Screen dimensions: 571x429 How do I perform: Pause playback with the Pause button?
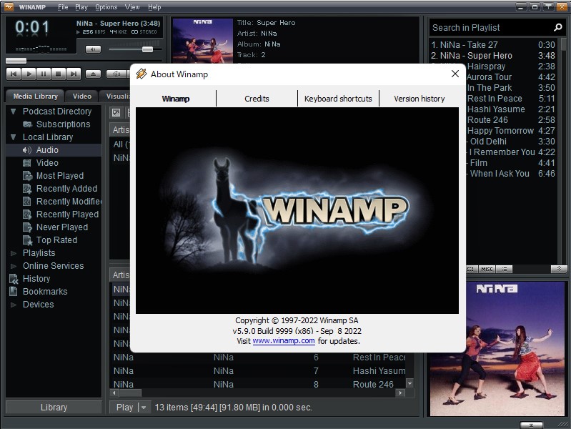pos(44,74)
